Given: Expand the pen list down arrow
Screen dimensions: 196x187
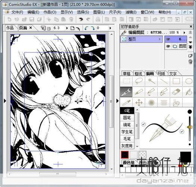Looking at the screenshot, I should pos(137,146).
